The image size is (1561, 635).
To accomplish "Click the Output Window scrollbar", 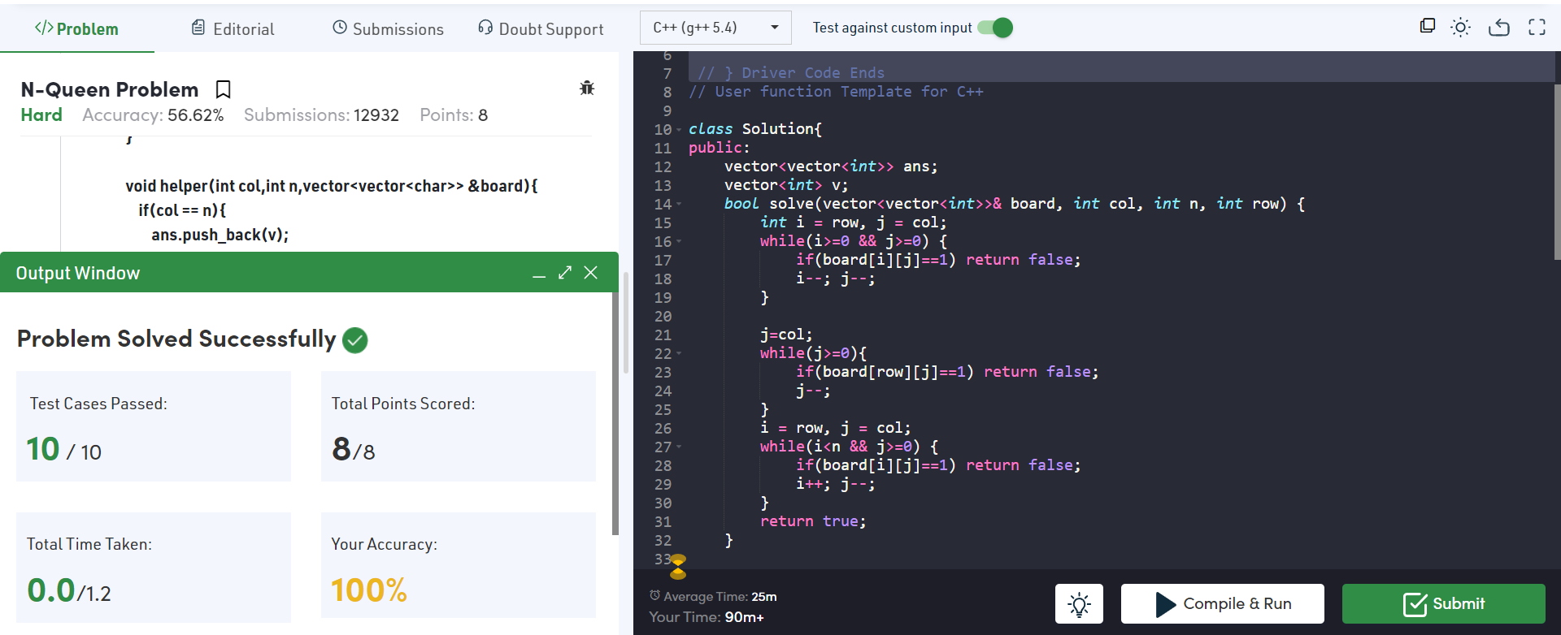I will click(x=615, y=414).
